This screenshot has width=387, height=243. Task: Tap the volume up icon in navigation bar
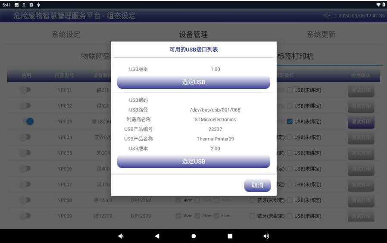[266, 236]
